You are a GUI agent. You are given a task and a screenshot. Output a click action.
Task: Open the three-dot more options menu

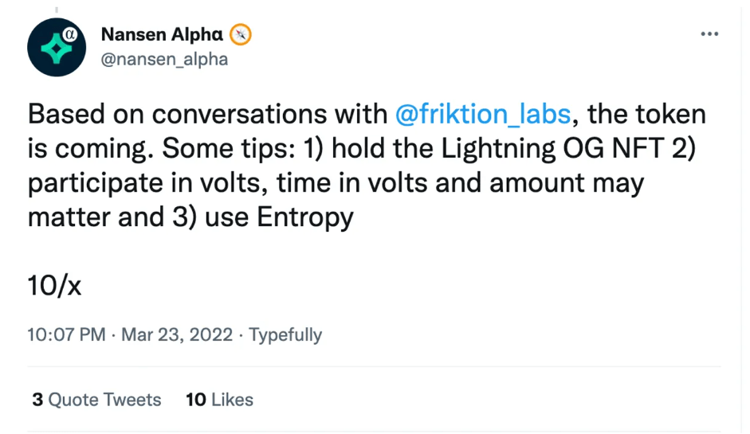709,35
